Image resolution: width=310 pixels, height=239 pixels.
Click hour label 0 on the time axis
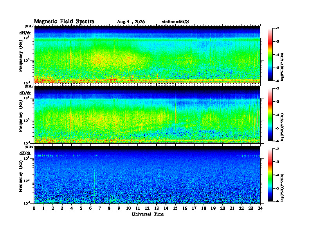click(34, 208)
